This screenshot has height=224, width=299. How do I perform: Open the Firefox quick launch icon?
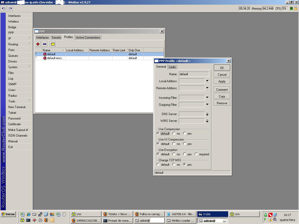(x=46, y=220)
